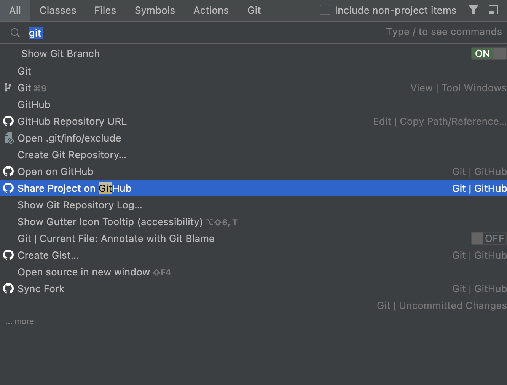Image resolution: width=507 pixels, height=385 pixels.
Task: Switch to the Classes tab
Action: tap(58, 10)
